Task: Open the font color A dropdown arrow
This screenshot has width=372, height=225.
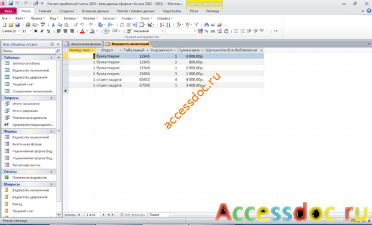Action: [86, 31]
